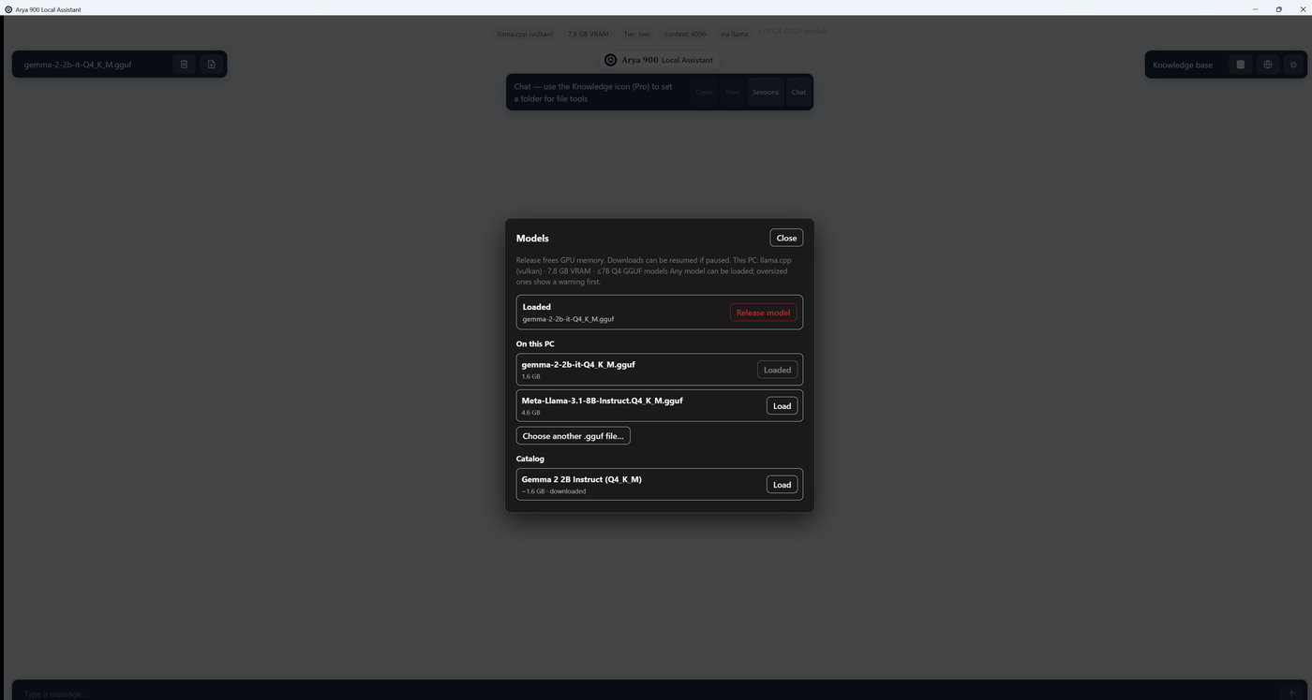Click the New button in chat header

tap(733, 92)
